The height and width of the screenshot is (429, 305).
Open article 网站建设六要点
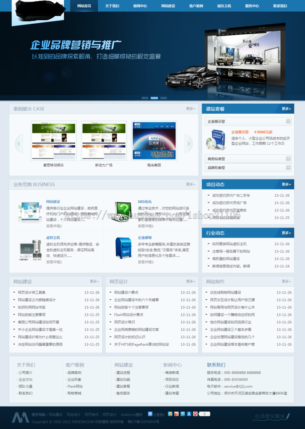126,292
